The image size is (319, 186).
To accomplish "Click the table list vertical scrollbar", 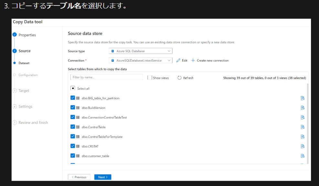I will pos(308,124).
